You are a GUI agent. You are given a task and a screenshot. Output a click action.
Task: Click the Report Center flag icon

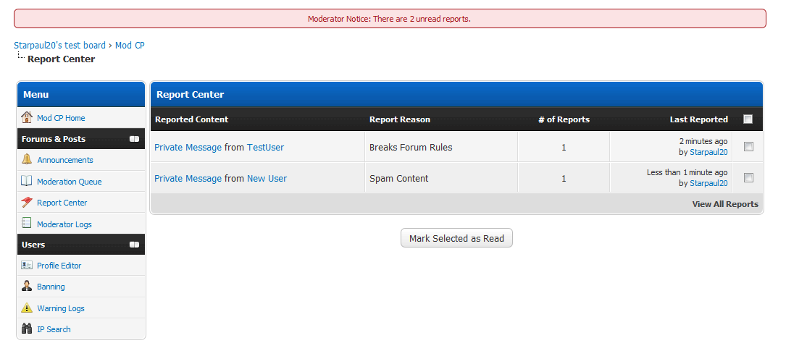tap(27, 203)
